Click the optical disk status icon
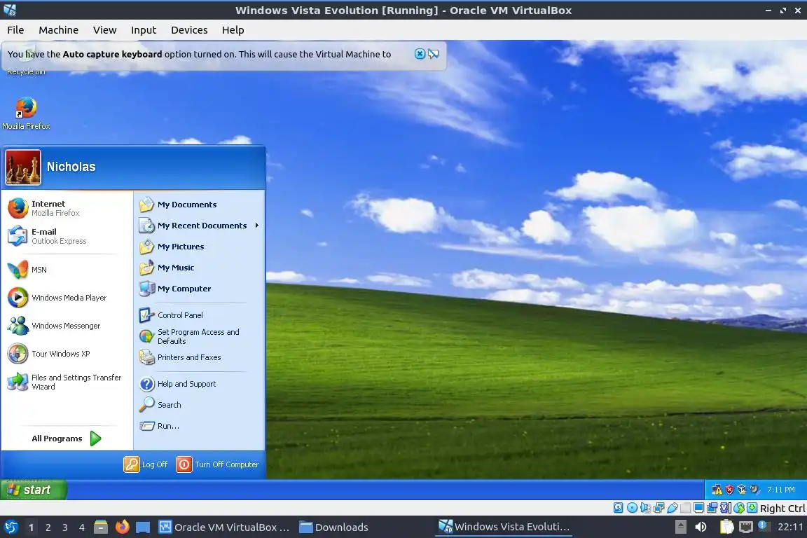Image resolution: width=807 pixels, height=538 pixels. point(632,508)
